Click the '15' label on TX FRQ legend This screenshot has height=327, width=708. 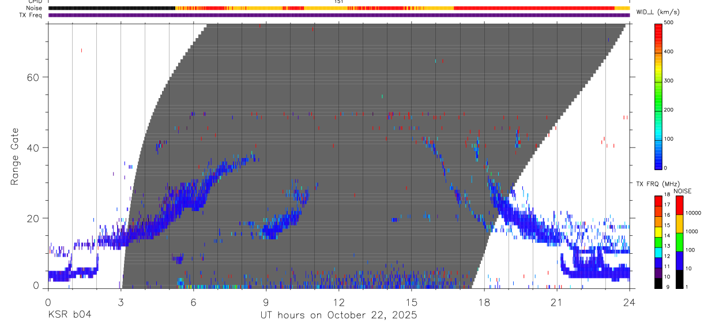click(666, 225)
